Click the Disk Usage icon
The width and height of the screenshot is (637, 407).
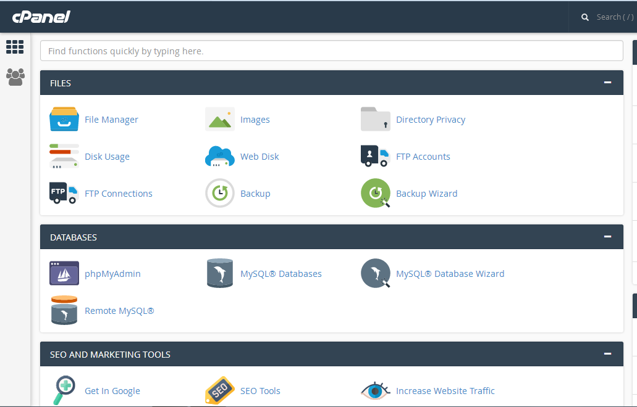tap(64, 157)
